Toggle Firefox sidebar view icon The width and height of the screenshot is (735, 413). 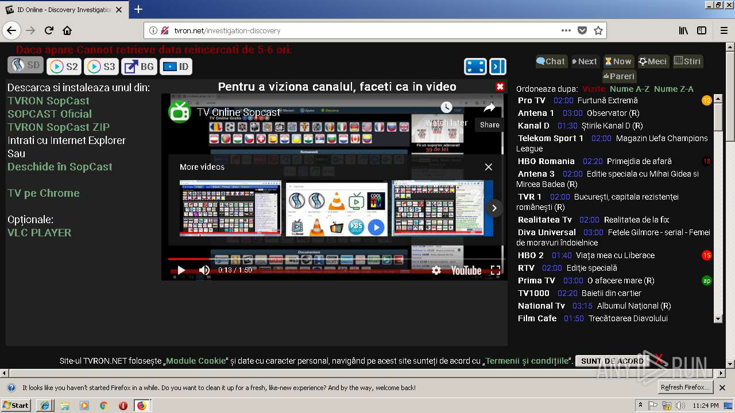click(702, 30)
